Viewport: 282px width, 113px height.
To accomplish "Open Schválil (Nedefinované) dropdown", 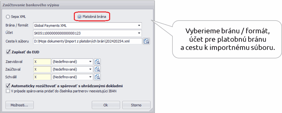I will point(90,77).
